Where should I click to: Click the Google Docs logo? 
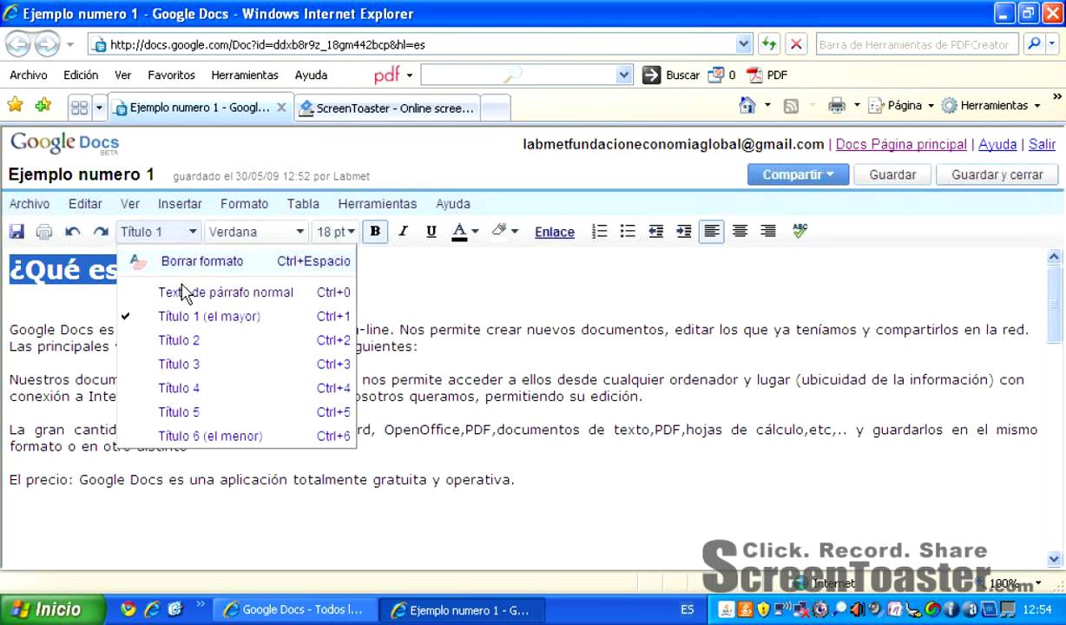[64, 143]
